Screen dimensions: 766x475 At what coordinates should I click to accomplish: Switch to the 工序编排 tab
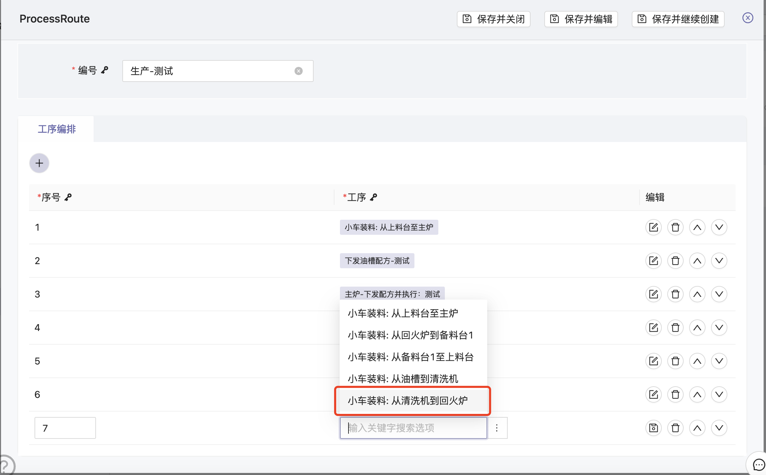point(57,129)
